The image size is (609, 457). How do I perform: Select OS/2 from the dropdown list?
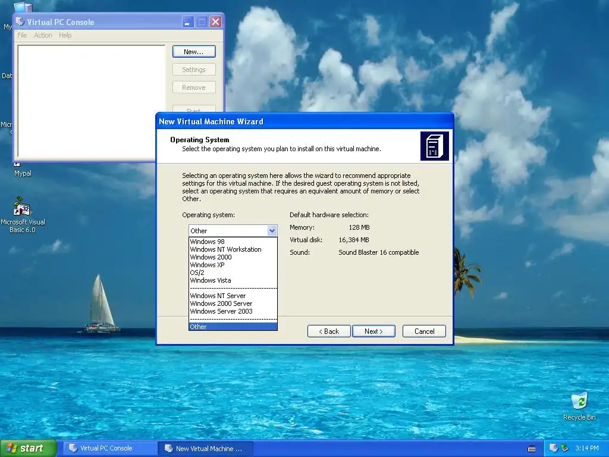pyautogui.click(x=233, y=273)
